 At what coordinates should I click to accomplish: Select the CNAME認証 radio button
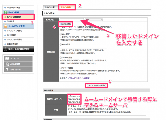[x=61, y=57]
